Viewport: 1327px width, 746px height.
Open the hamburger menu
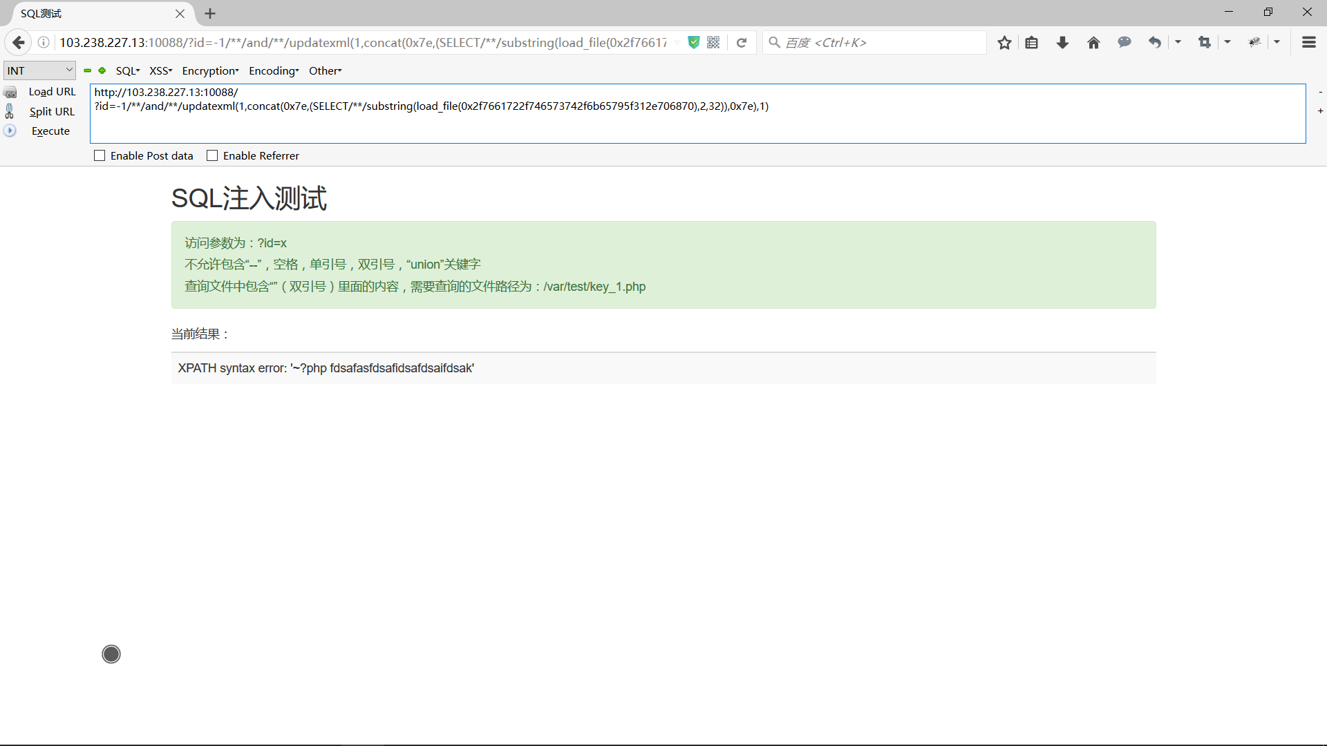(1308, 43)
